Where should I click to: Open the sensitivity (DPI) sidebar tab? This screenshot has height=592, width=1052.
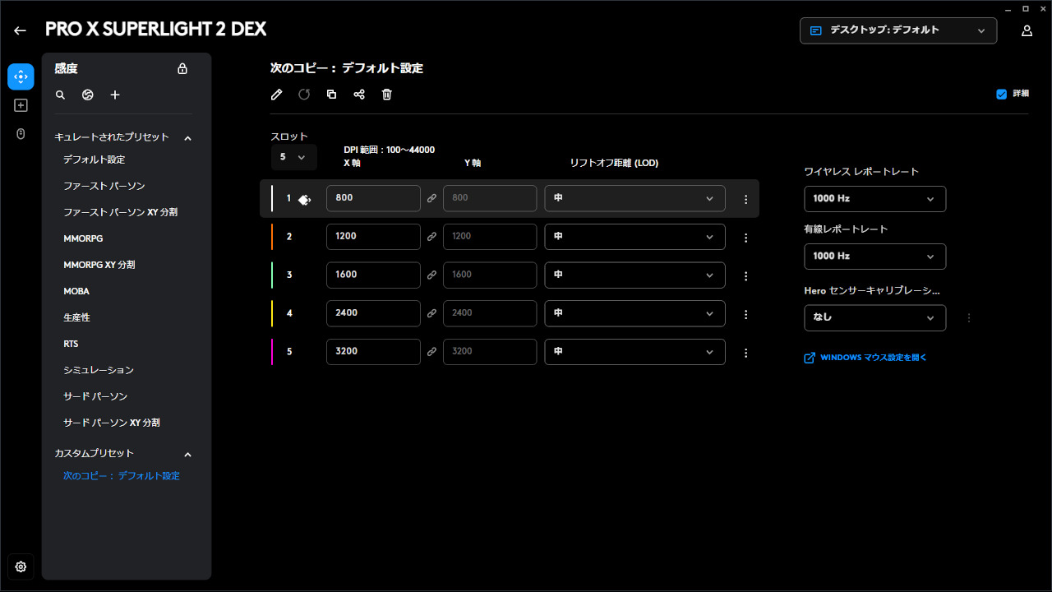(x=21, y=76)
